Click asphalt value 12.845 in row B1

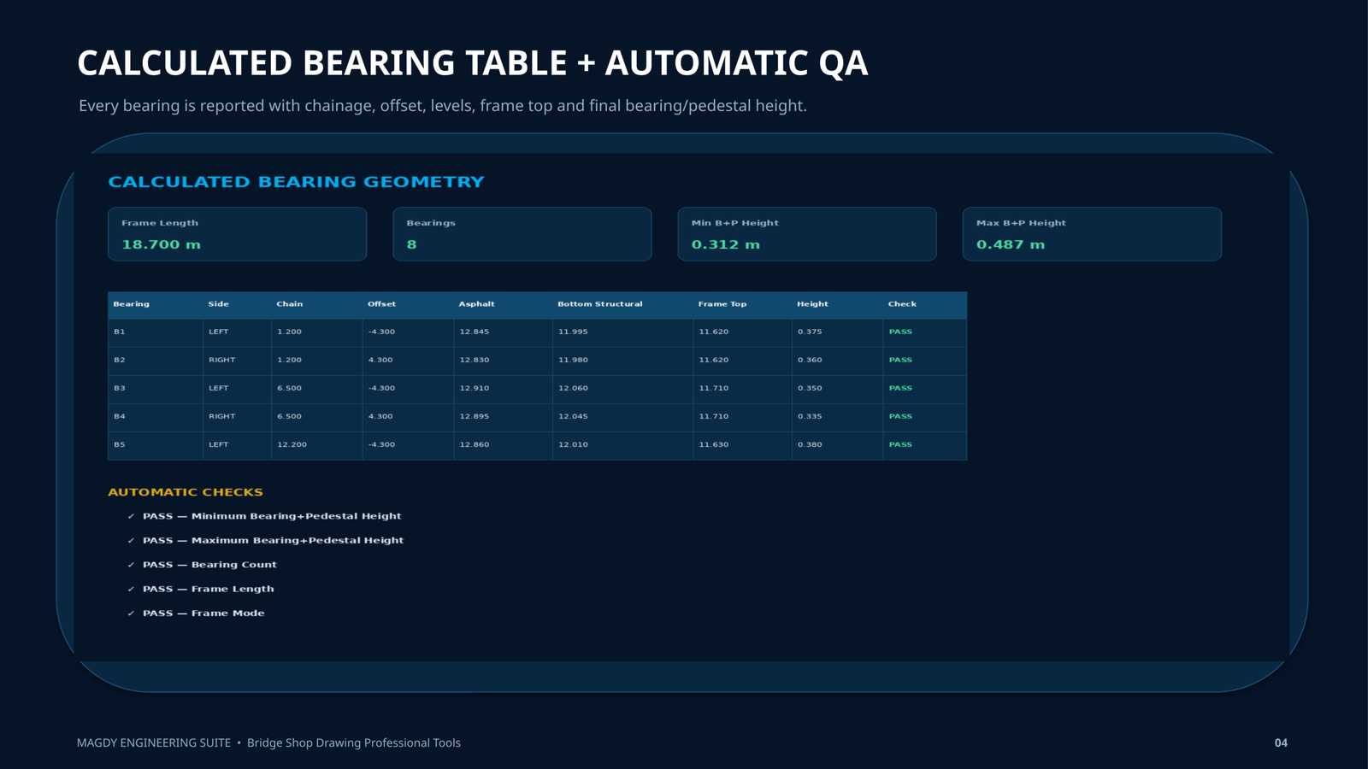tap(474, 332)
